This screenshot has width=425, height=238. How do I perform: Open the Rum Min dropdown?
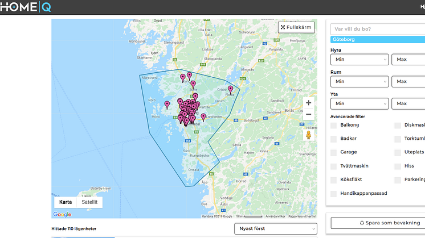point(359,82)
